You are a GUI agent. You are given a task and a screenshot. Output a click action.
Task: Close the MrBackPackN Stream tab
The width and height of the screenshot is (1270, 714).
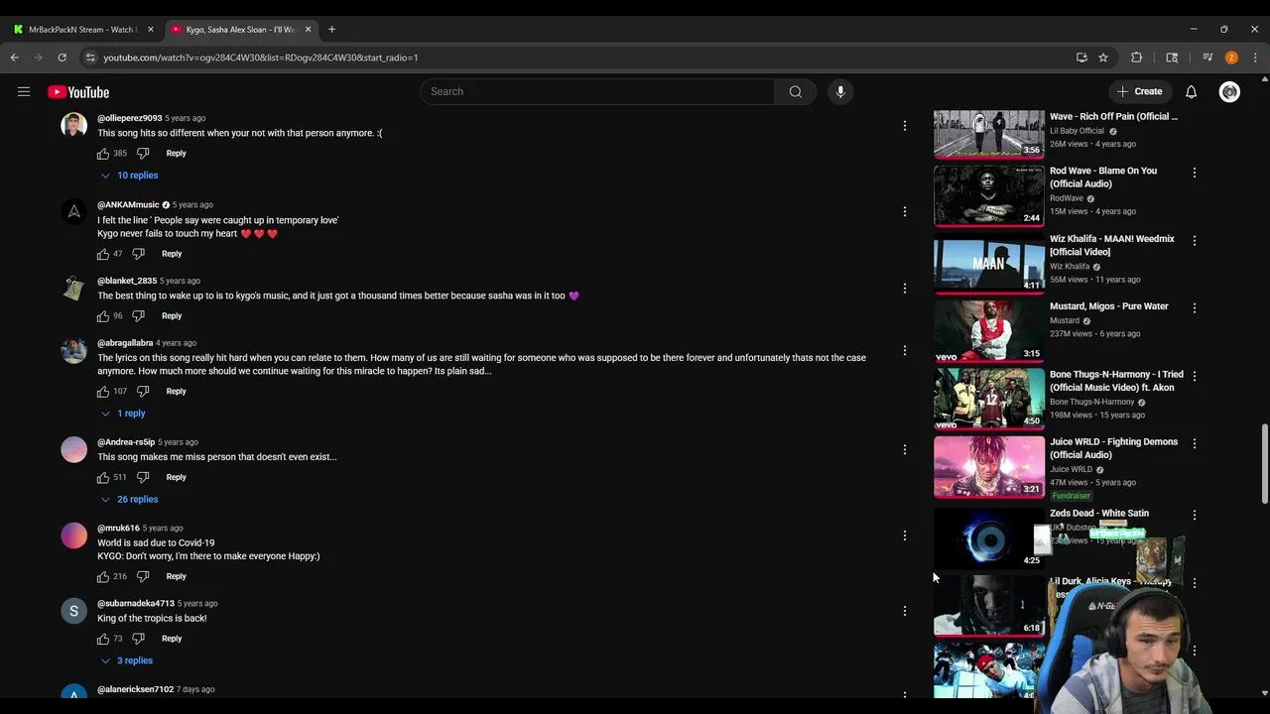(x=150, y=30)
